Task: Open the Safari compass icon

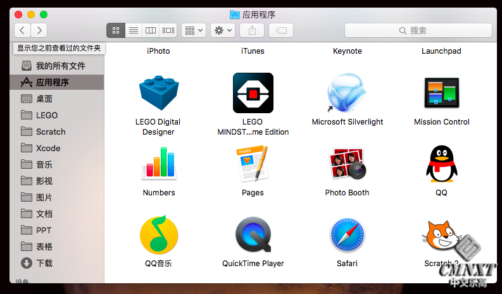Action: pos(347,235)
